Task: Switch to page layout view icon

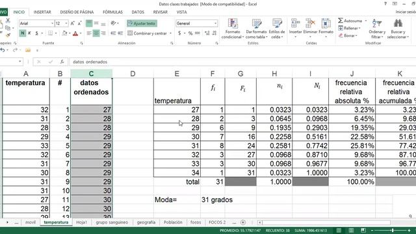Action: point(351,230)
